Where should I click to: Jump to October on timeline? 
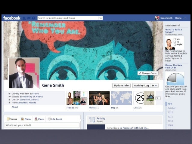(x=172, y=108)
